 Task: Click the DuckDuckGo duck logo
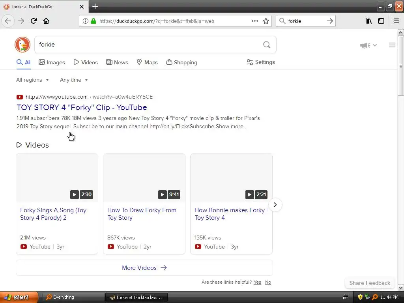coord(22,45)
